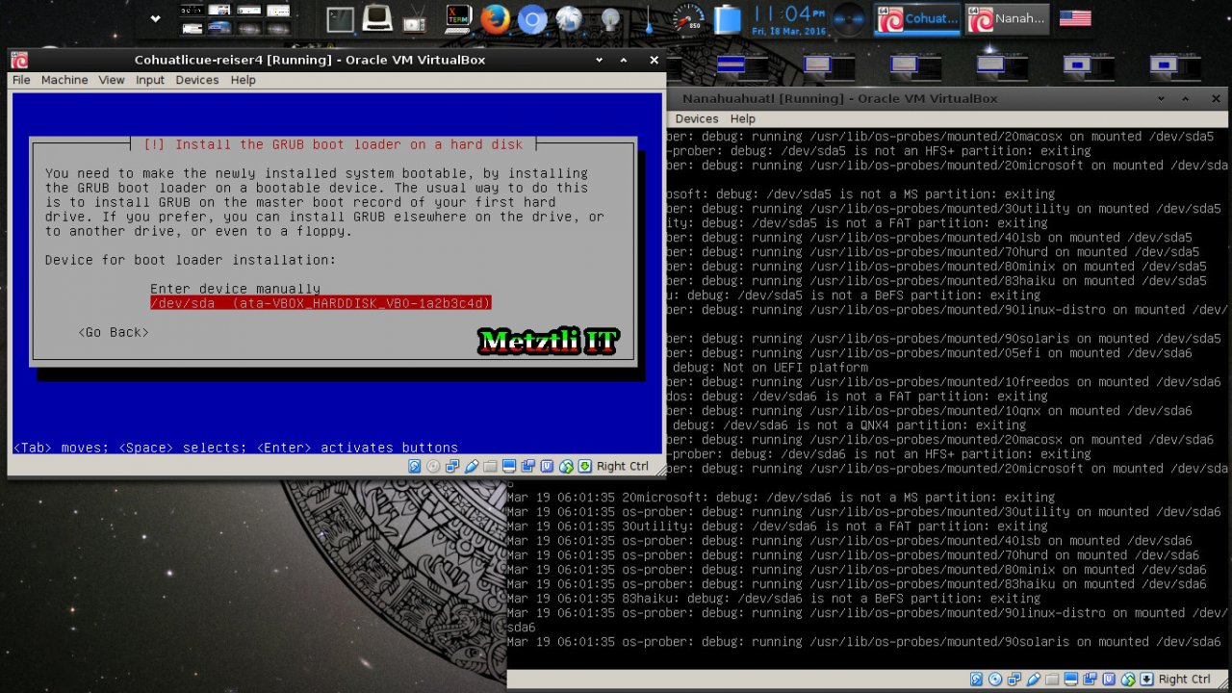Open calendar from the 11:04 PM clock

787,19
